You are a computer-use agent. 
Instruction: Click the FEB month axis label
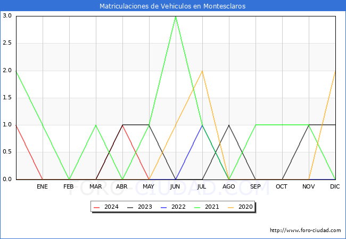point(69,186)
